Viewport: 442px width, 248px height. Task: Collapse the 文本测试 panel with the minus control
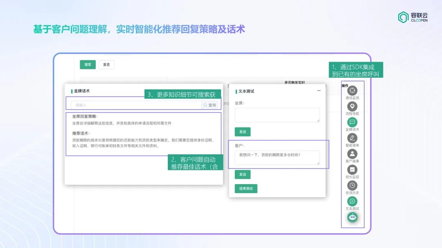coord(319,90)
